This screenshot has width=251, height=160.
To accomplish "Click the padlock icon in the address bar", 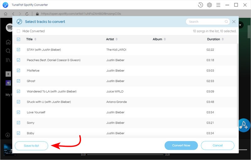I will click(37, 14).
